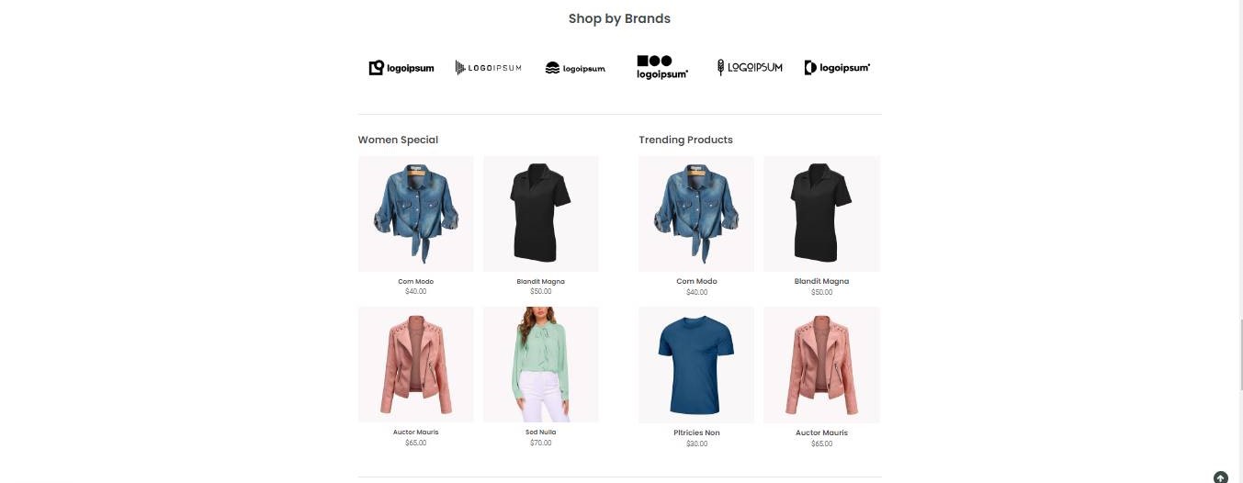Select the green blouse model image
This screenshot has height=483, width=1243.
pos(541,365)
